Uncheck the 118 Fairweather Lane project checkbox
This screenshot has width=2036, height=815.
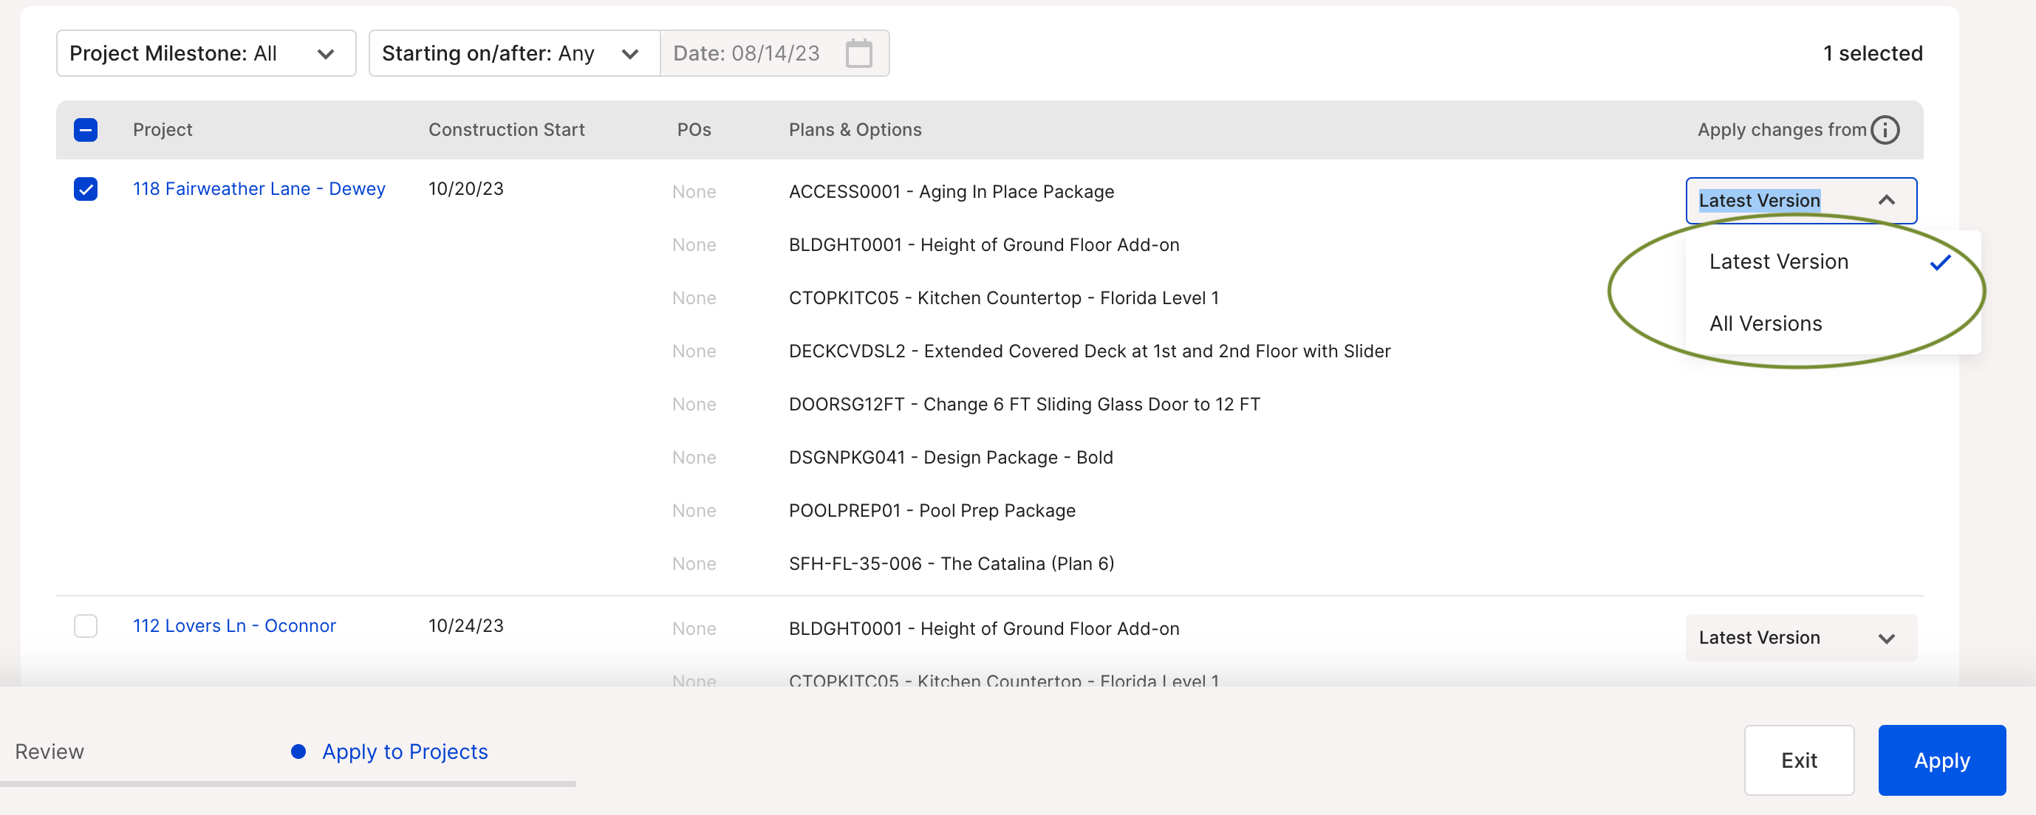pyautogui.click(x=86, y=189)
